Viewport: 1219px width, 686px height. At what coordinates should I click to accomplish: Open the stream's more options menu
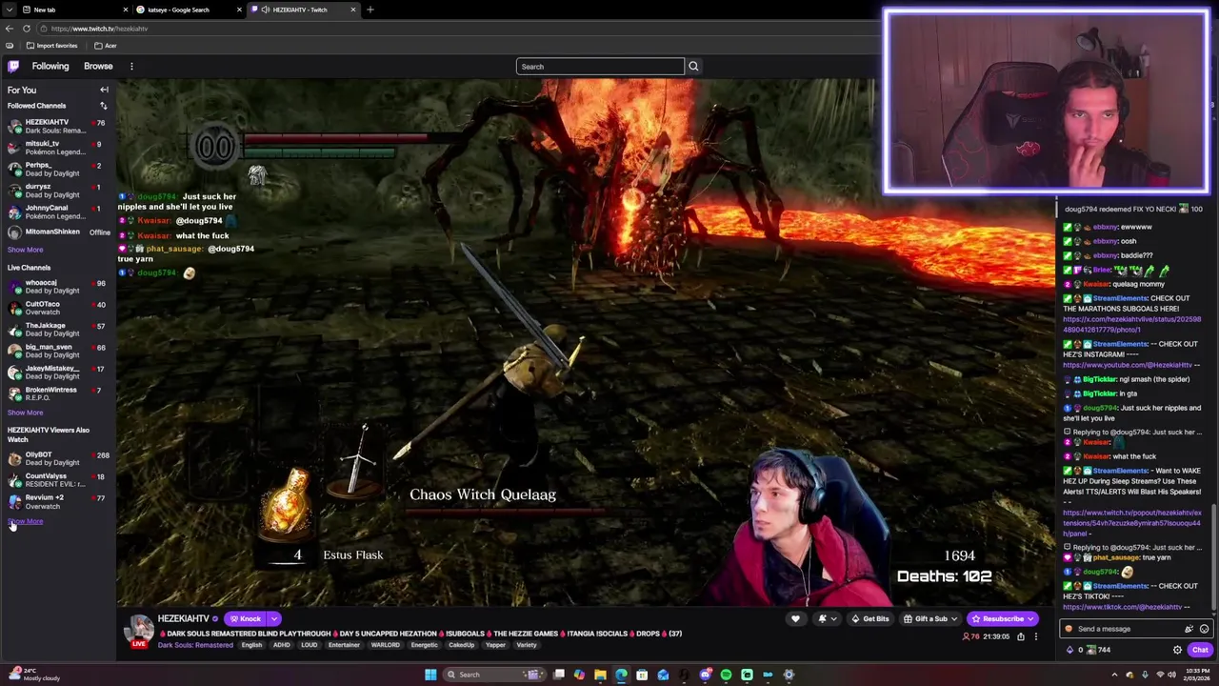pos(1036,636)
